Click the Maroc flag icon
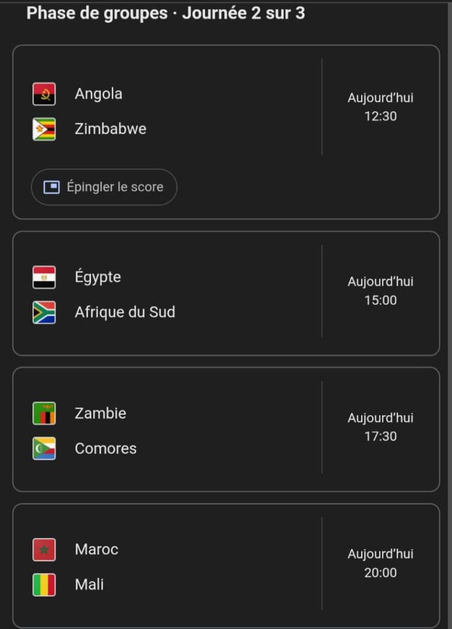Screen dimensions: 452x629 coord(44,549)
